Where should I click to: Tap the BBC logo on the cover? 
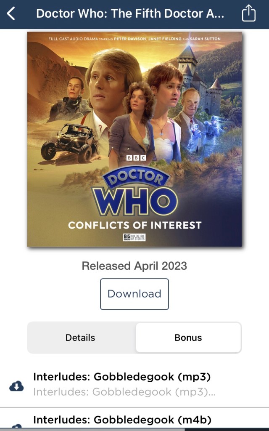tap(136, 158)
